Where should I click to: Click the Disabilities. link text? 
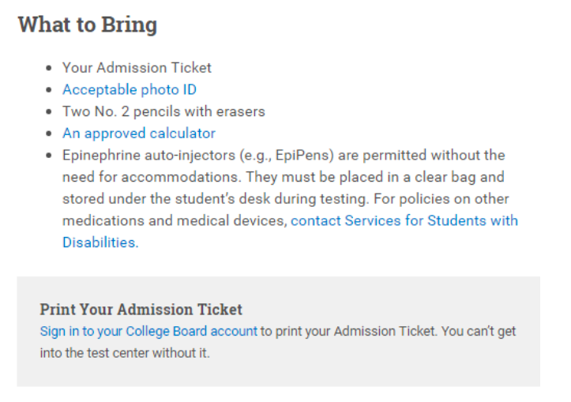point(100,242)
